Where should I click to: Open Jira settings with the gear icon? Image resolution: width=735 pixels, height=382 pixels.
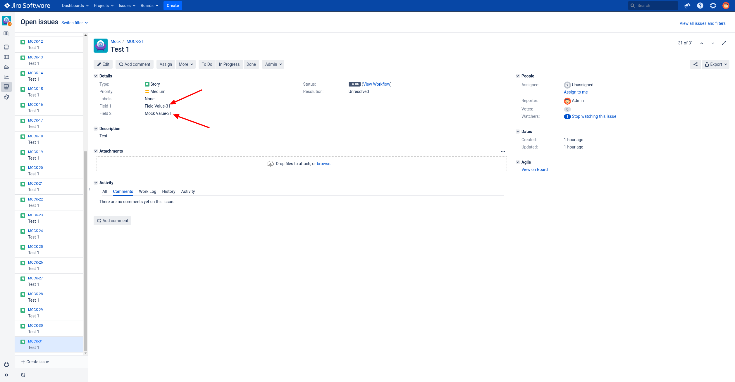coord(713,5)
